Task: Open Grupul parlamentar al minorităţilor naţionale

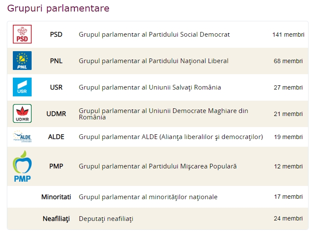Action: 148,197
